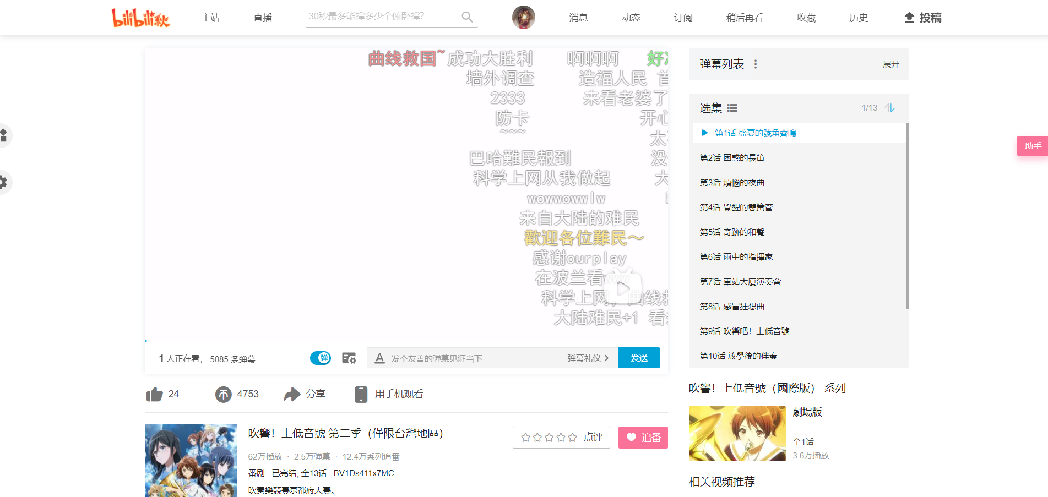Open 消息 messages
The height and width of the screenshot is (497, 1048).
click(x=578, y=18)
